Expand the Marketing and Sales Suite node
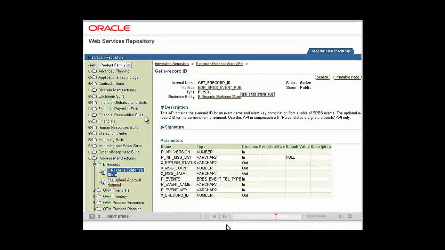 tap(90, 146)
